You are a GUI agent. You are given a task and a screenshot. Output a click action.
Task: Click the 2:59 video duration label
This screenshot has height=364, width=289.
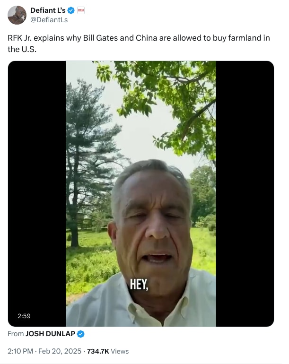(24, 316)
